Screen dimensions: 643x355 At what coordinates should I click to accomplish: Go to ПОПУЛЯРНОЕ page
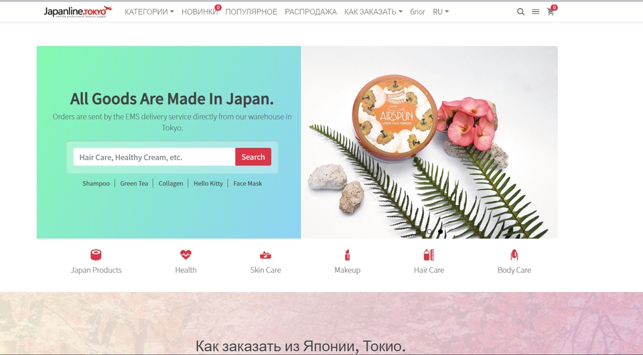coord(251,12)
